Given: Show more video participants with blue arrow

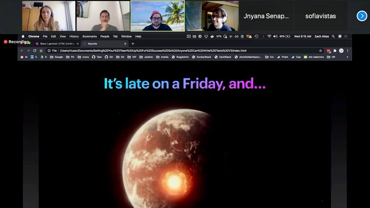Looking at the screenshot, I should (362, 16).
